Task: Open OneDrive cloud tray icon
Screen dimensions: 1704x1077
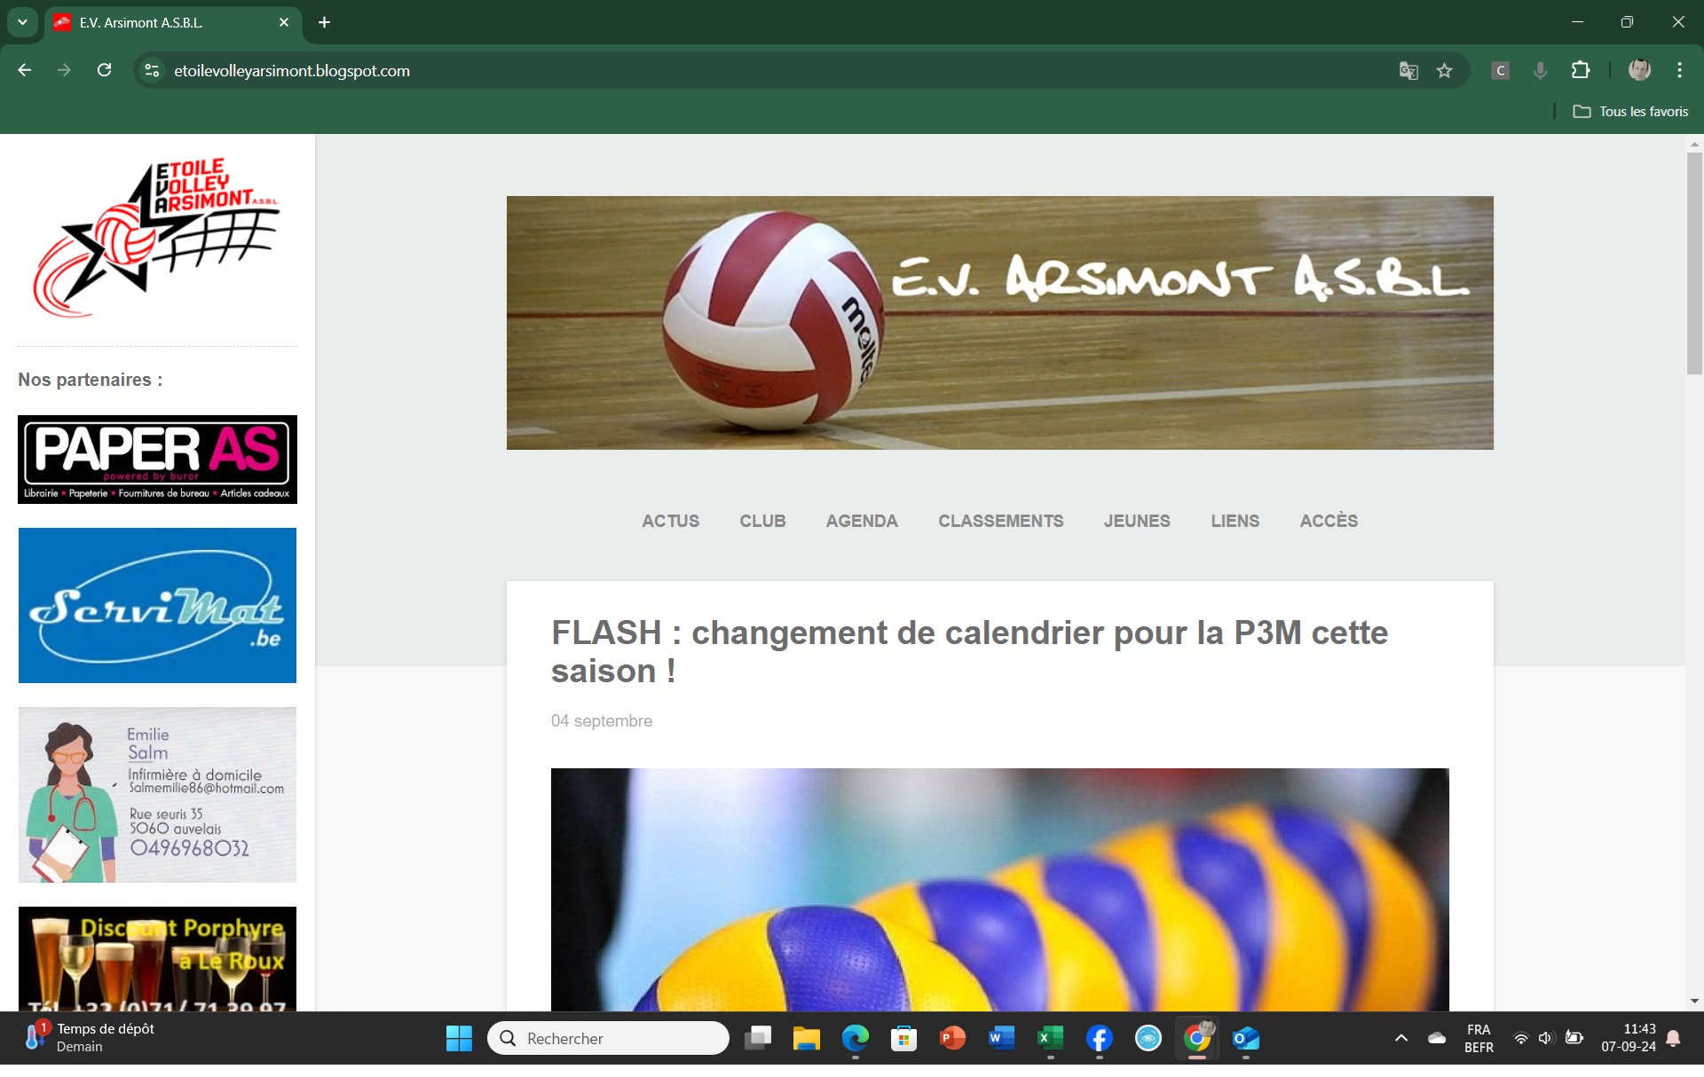Action: [1437, 1038]
